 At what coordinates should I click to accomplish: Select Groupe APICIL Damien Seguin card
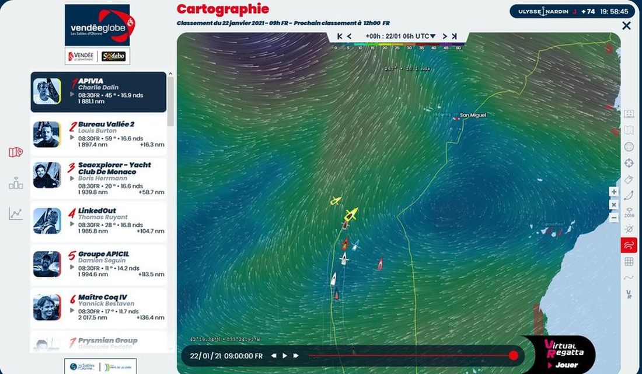pos(98,265)
